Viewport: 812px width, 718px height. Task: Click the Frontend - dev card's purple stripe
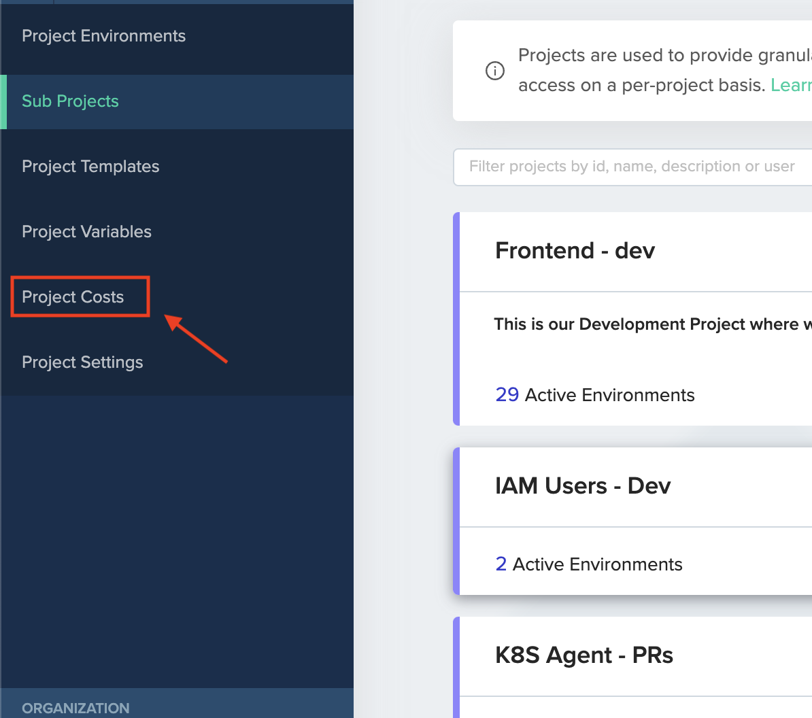[x=456, y=319]
